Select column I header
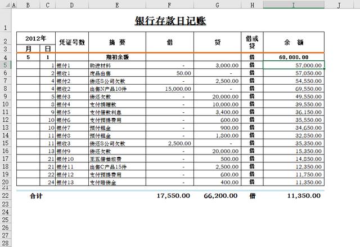This screenshot has width=360, height=247. [x=294, y=5]
